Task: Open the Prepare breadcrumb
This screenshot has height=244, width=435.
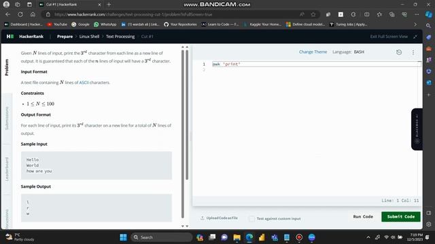Action: click(x=65, y=36)
